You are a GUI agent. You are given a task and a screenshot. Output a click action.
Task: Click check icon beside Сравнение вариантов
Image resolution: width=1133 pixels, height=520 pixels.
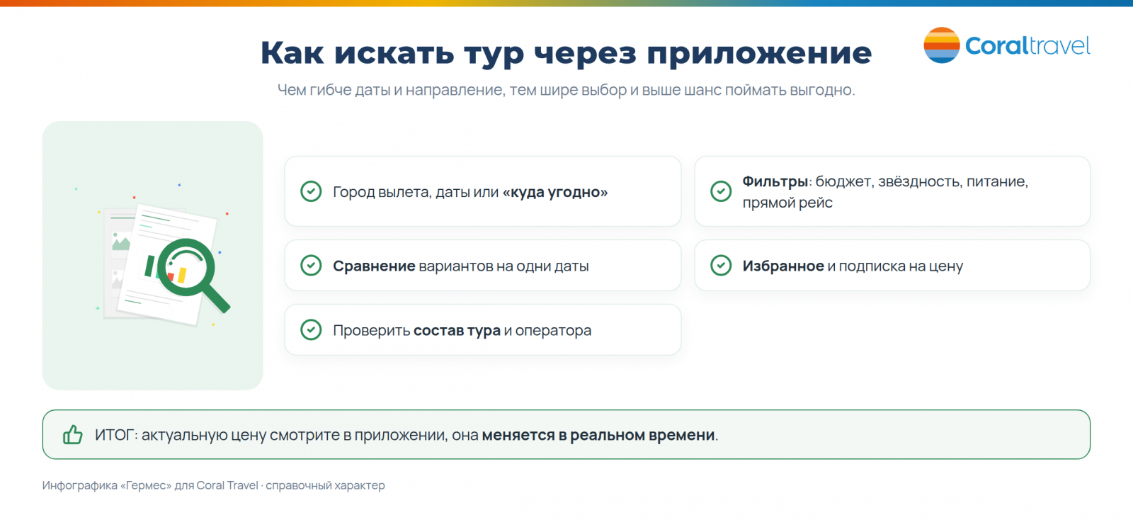(x=311, y=266)
